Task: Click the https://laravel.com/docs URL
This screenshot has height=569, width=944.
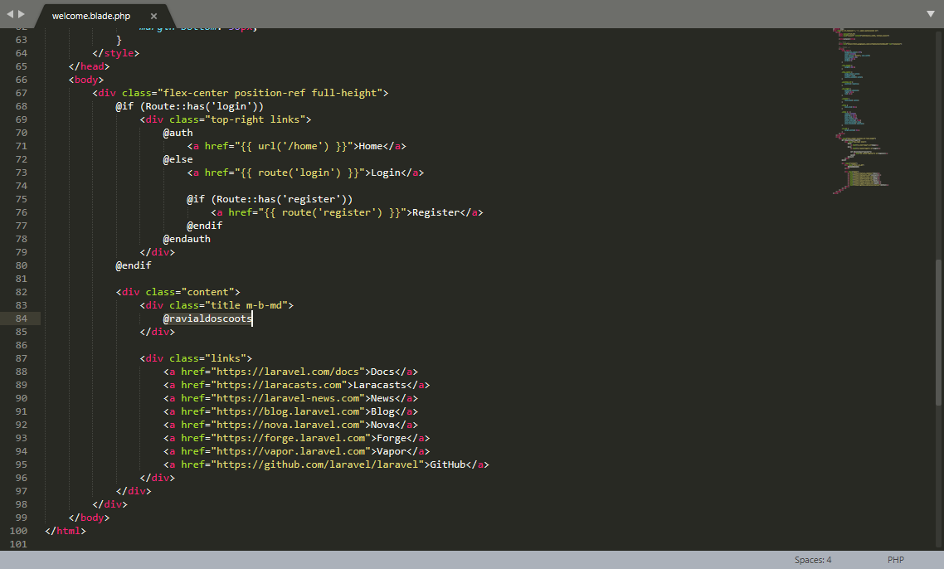Action: coord(288,372)
